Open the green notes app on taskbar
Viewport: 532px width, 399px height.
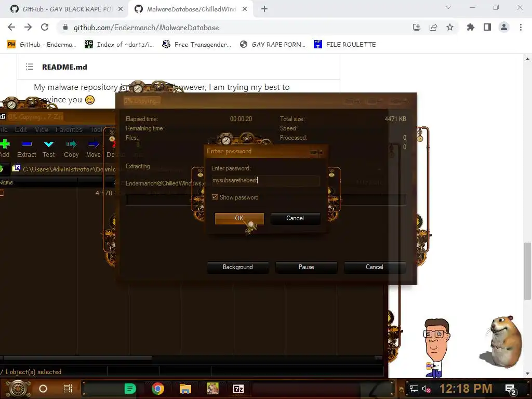click(130, 389)
